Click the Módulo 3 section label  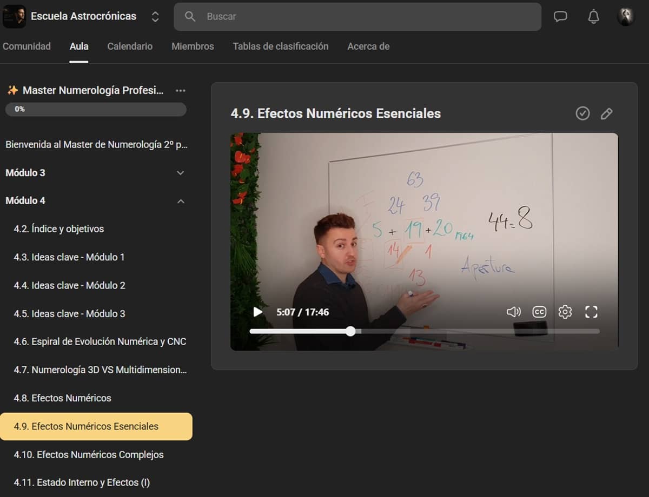pos(25,173)
